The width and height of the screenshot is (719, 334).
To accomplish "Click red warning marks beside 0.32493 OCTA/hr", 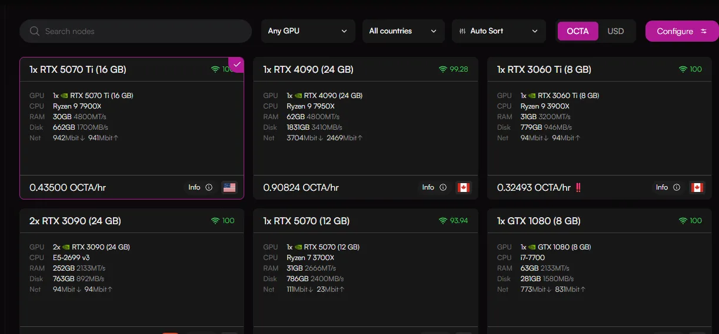I will (x=578, y=188).
